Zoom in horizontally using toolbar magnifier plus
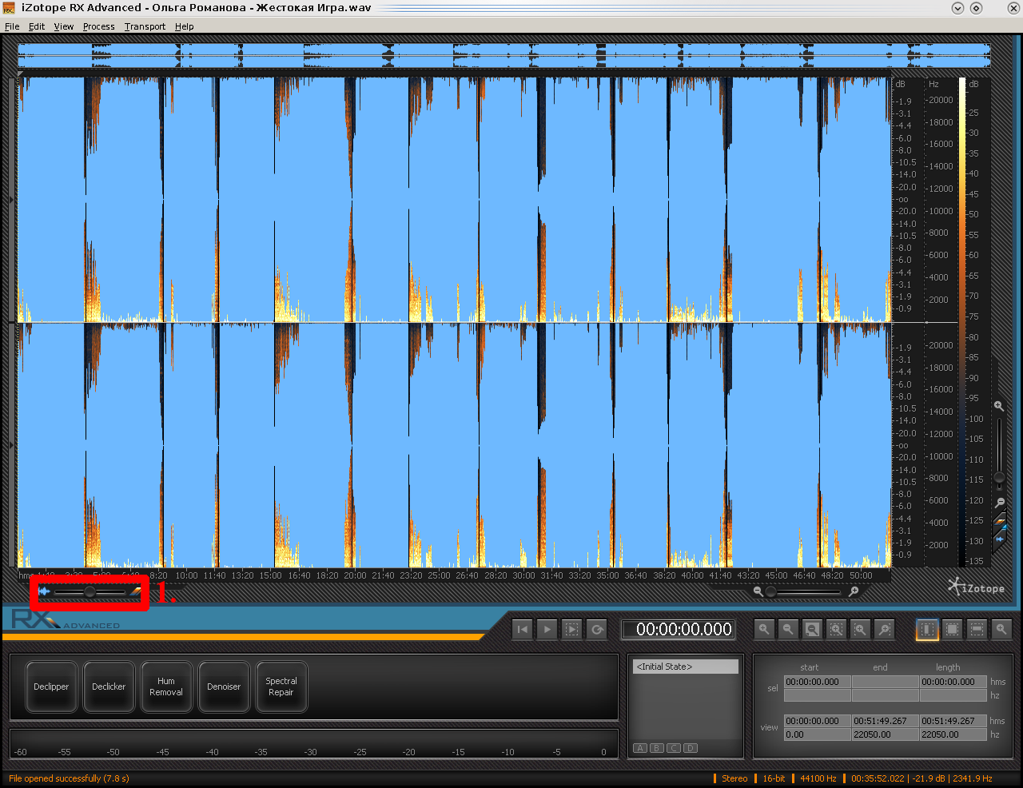 764,630
